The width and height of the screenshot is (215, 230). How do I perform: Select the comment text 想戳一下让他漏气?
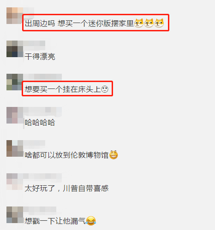55,221
